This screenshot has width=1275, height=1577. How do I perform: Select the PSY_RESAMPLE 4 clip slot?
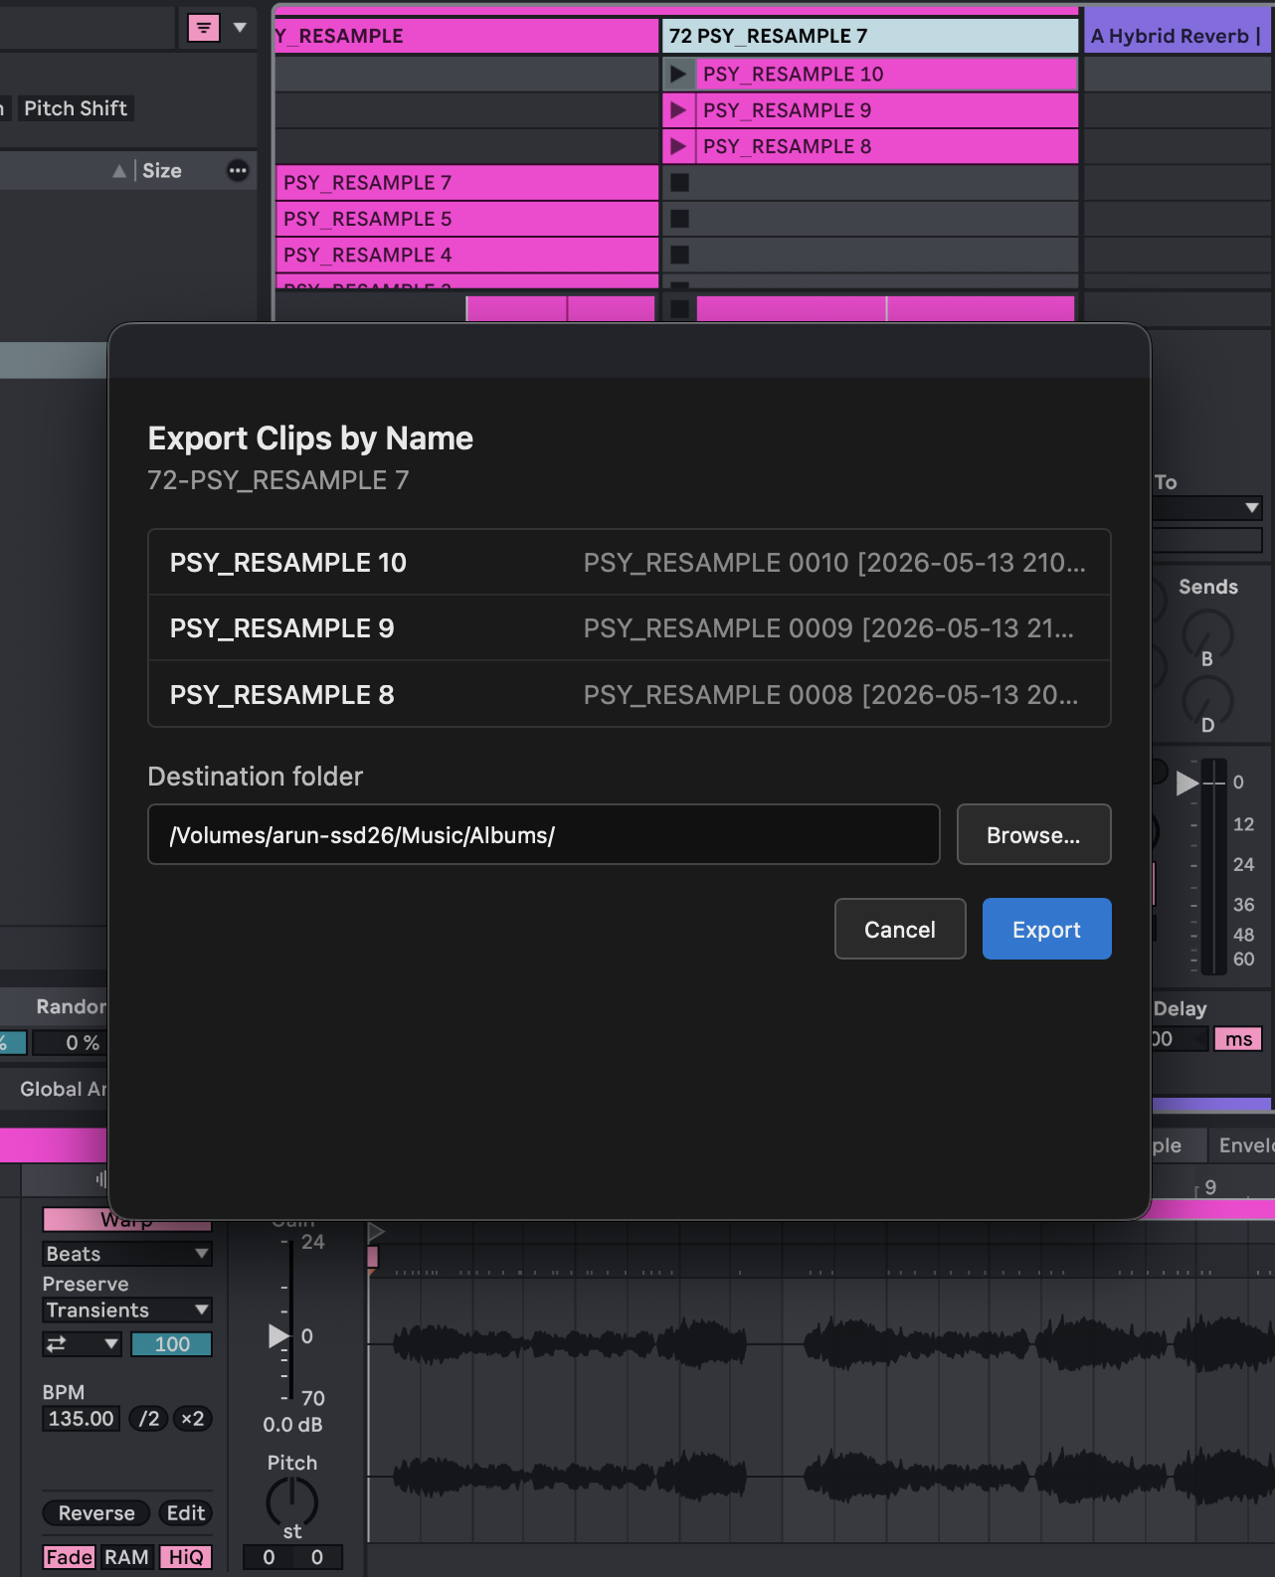click(467, 255)
